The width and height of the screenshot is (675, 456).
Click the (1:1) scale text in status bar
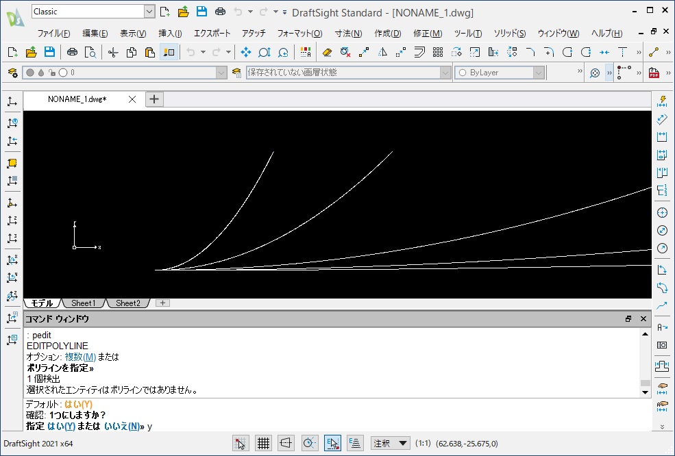424,444
